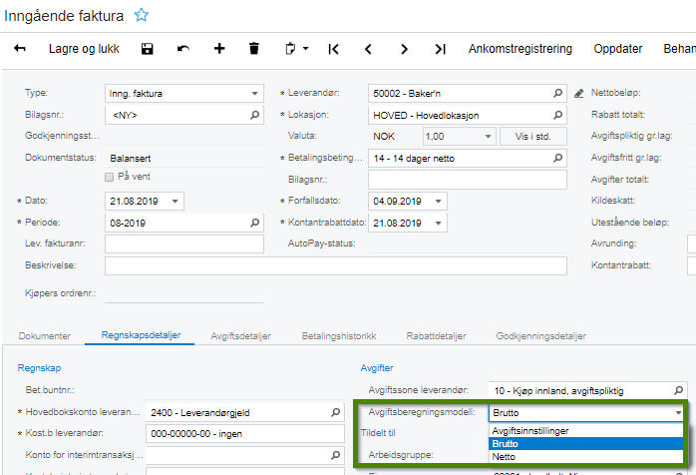Click the undo arrow icon
The image size is (696, 475).
(x=182, y=48)
